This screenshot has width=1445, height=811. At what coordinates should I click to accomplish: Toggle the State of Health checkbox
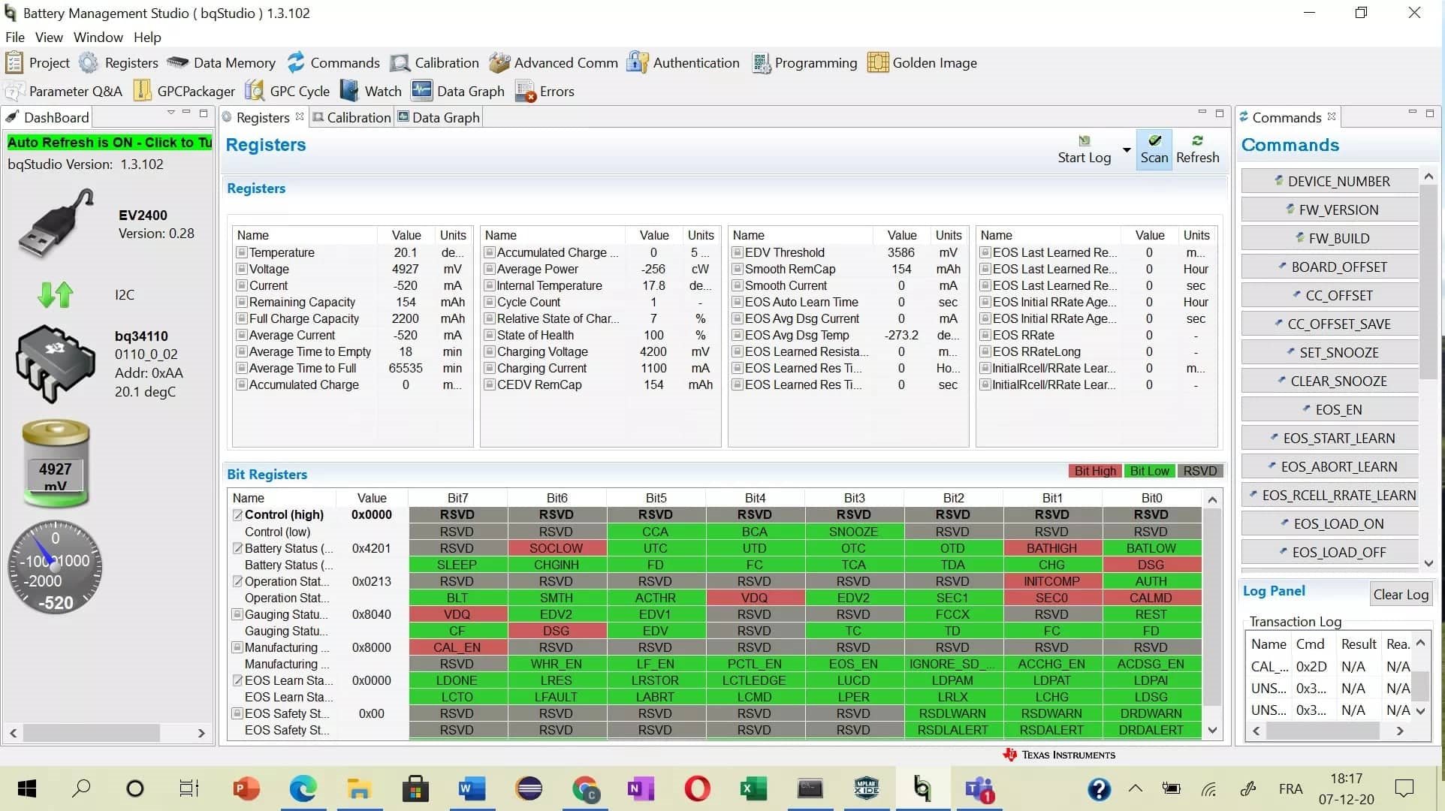490,336
